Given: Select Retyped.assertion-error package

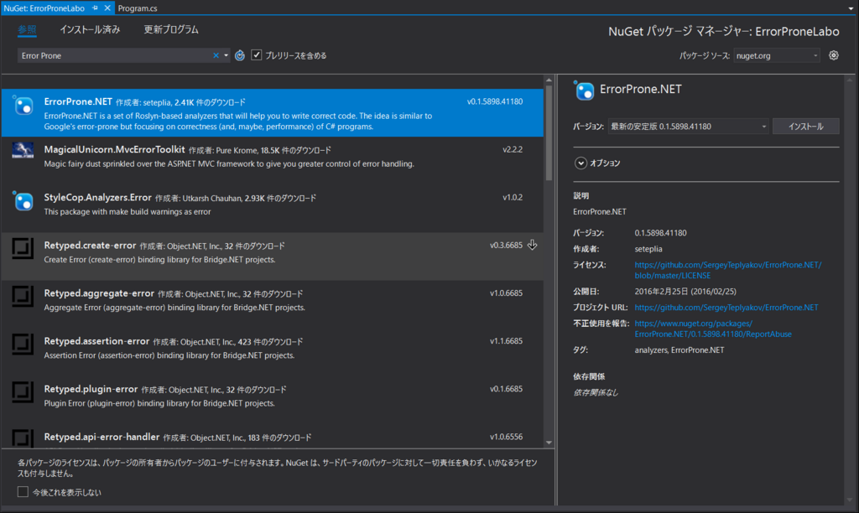Looking at the screenshot, I should point(273,353).
